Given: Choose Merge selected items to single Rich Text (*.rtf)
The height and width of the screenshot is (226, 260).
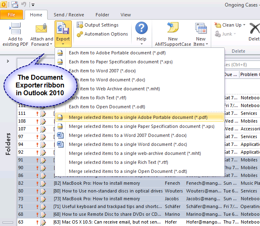Looking at the screenshot, I should (139, 162).
